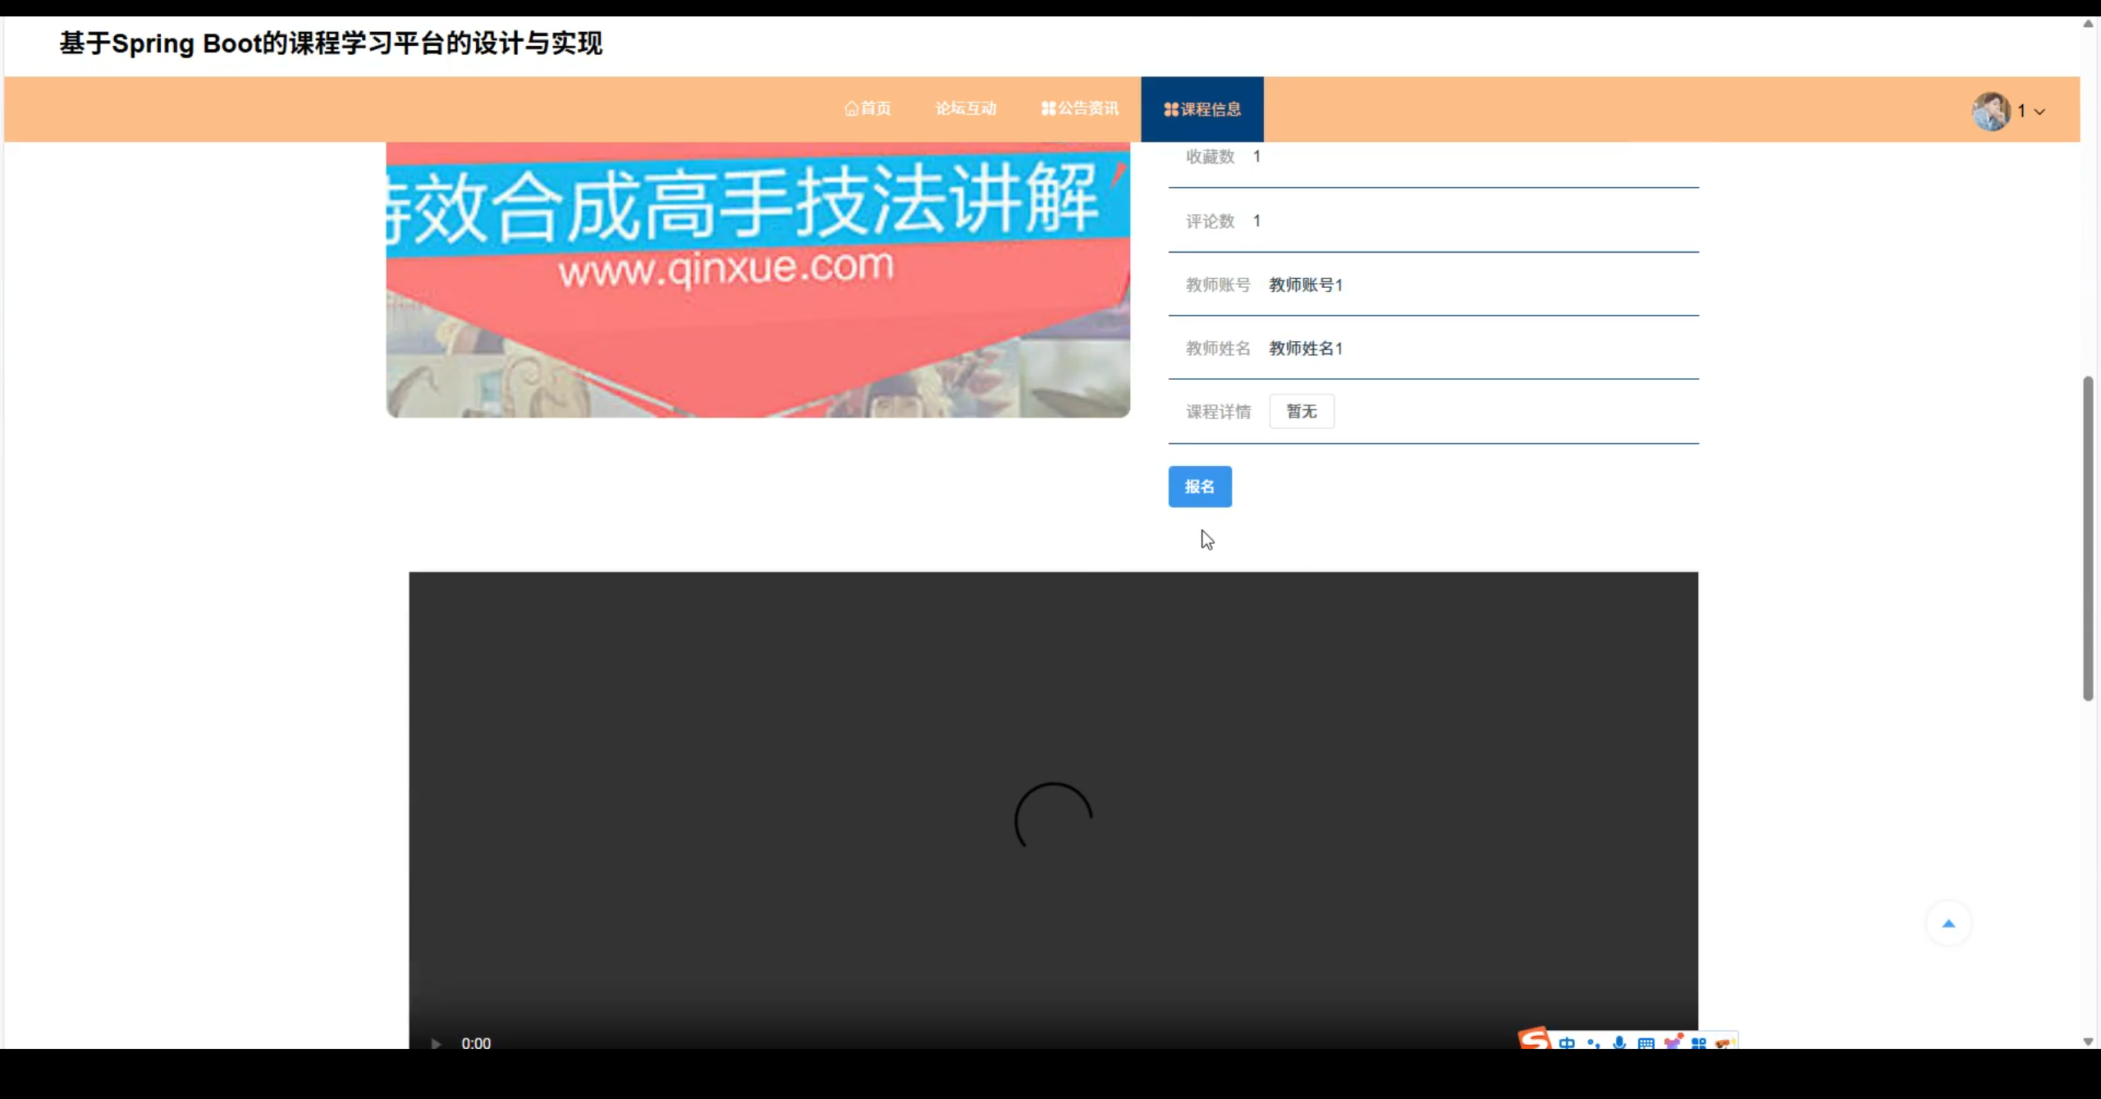Open the Sogou toolbox grid icon

pyautogui.click(x=1699, y=1043)
